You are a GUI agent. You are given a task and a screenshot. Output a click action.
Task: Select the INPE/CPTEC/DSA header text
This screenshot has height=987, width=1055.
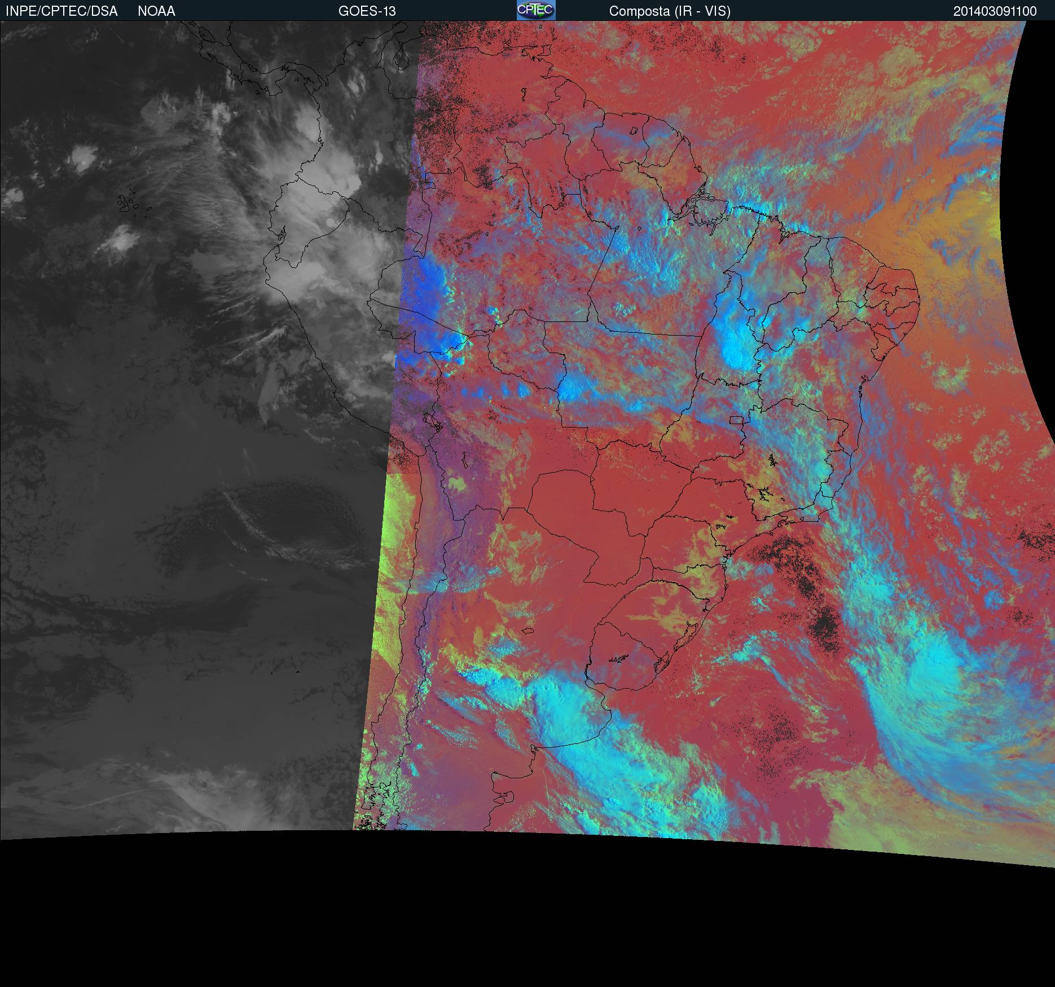click(61, 11)
